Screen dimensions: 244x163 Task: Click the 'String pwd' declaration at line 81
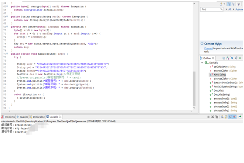tap(62, 67)
